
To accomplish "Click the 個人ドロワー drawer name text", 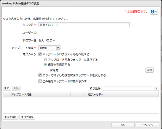I will click(47, 40).
